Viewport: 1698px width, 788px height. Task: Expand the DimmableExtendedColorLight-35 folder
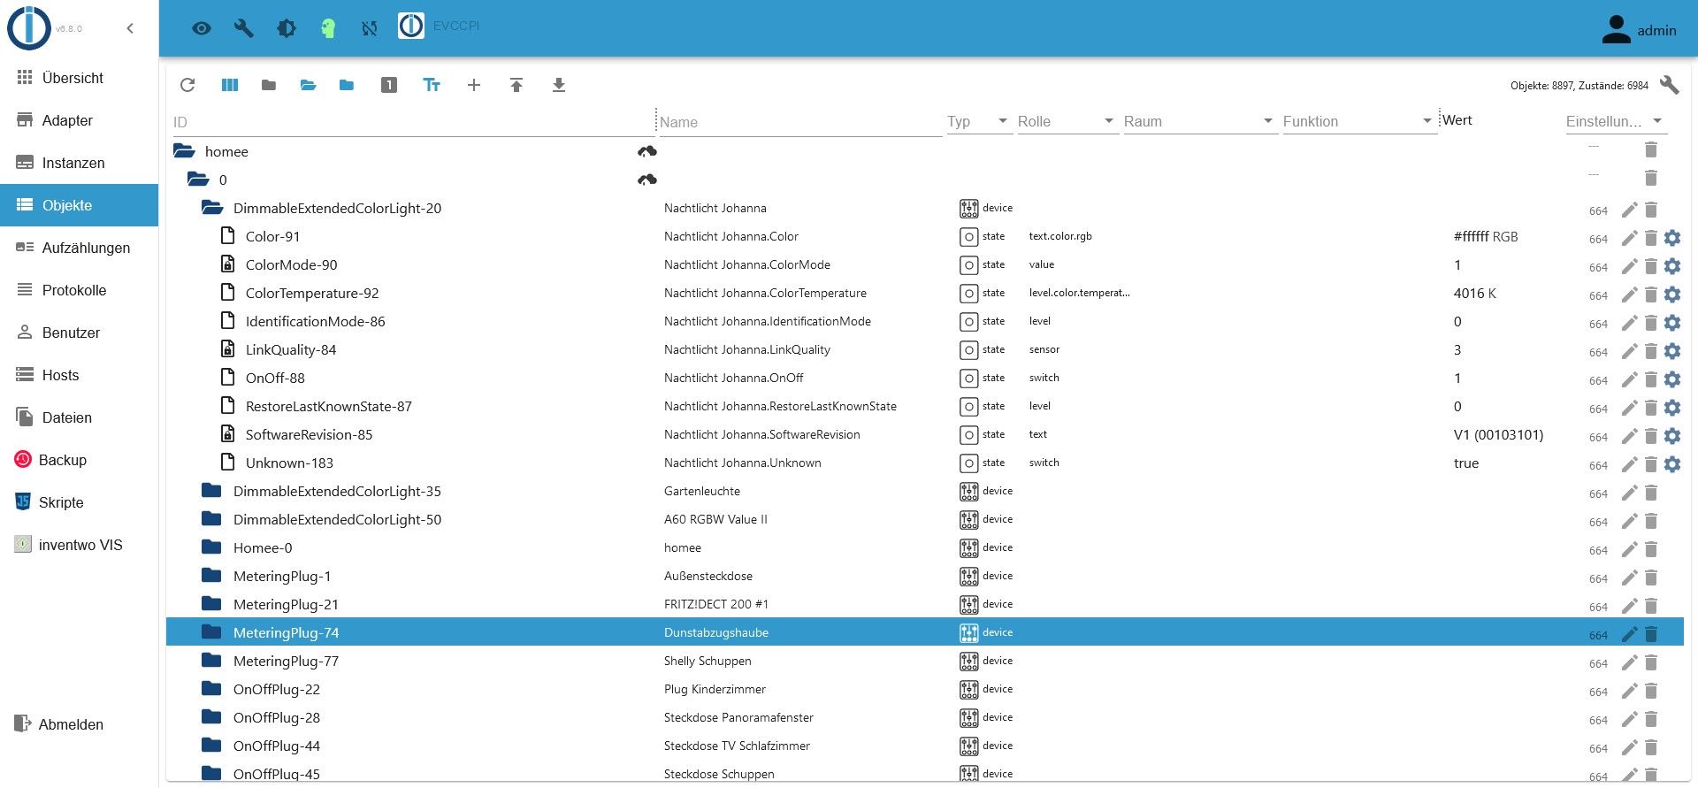(x=211, y=491)
